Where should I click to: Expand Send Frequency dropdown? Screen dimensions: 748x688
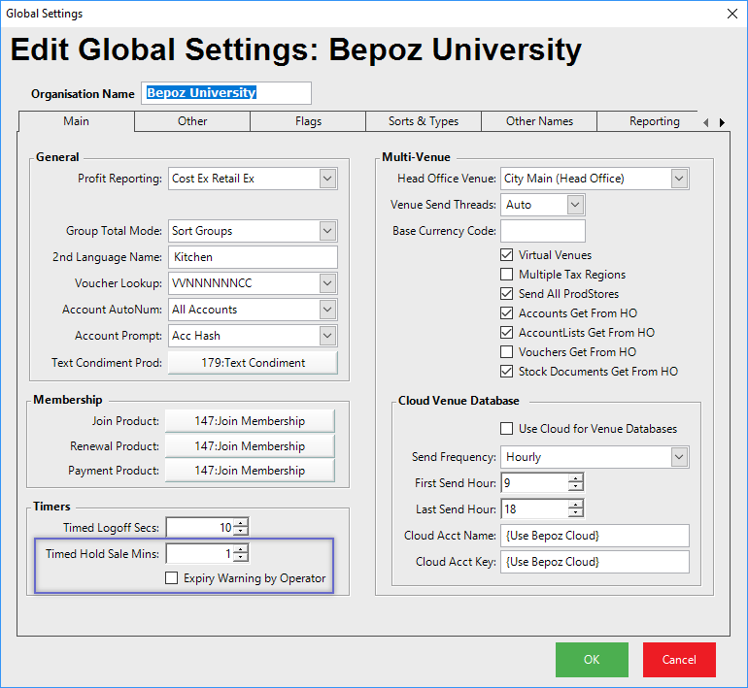click(679, 457)
